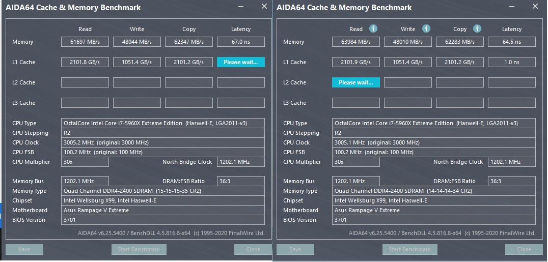Click CPU Multiplier 30x in right window
This screenshot has height=262, width=548.
point(356,162)
